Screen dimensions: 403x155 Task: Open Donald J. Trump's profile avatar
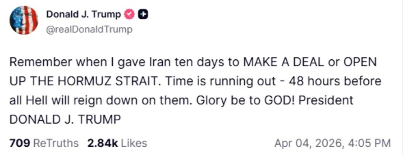(24, 21)
